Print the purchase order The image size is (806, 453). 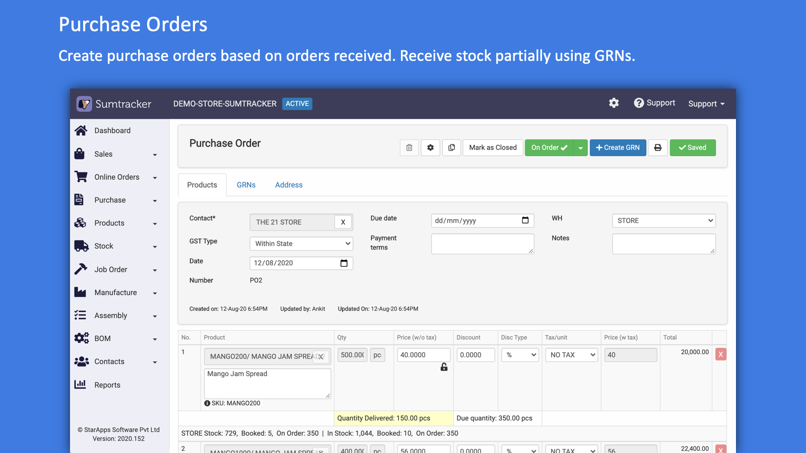point(658,147)
